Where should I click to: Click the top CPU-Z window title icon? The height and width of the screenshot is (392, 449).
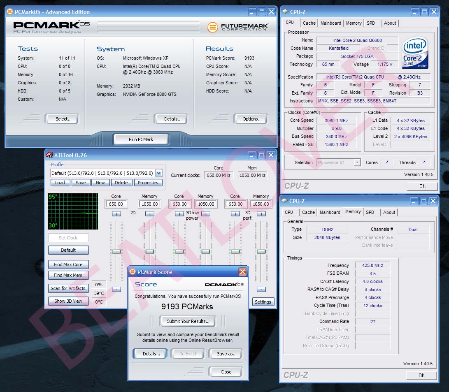(285, 12)
